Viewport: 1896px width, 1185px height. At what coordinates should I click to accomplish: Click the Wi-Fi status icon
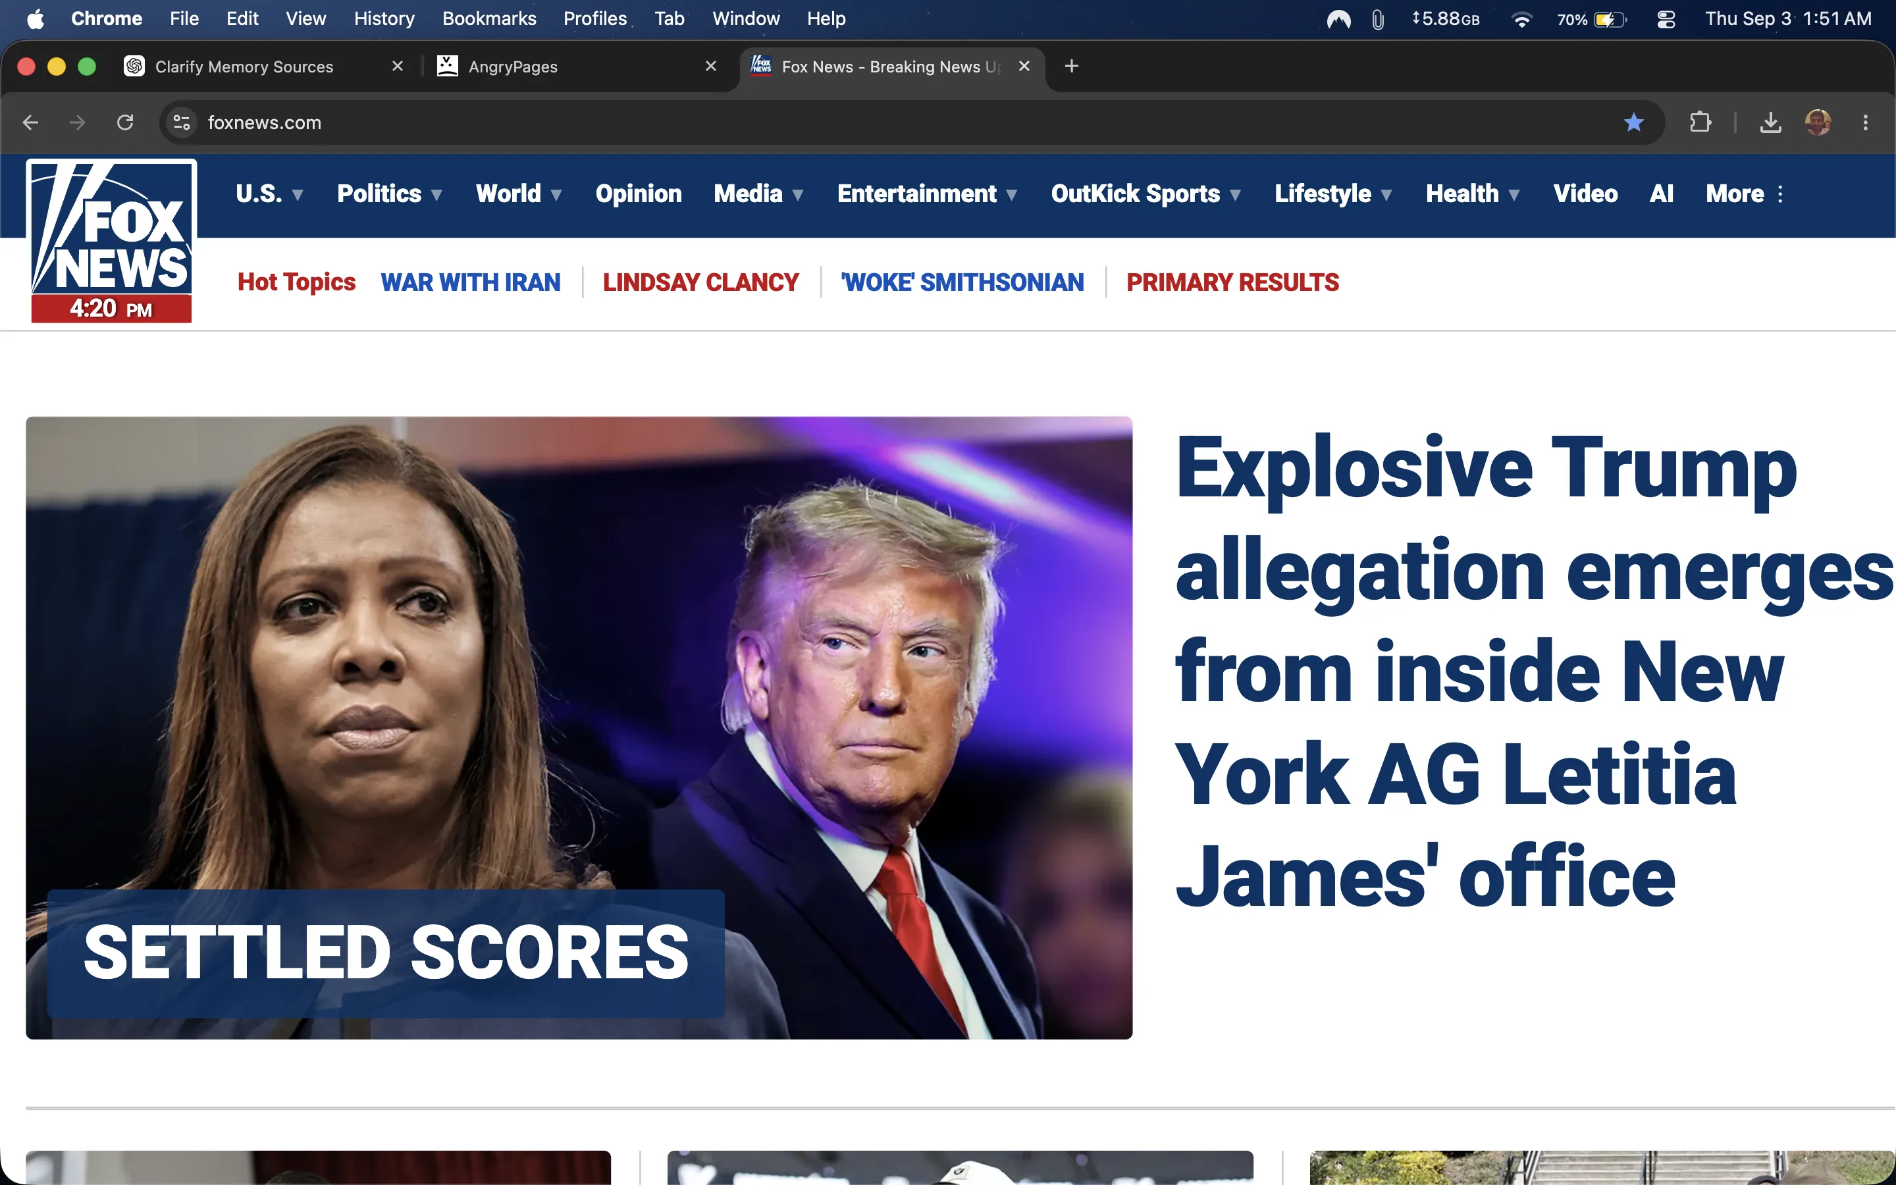(x=1521, y=19)
